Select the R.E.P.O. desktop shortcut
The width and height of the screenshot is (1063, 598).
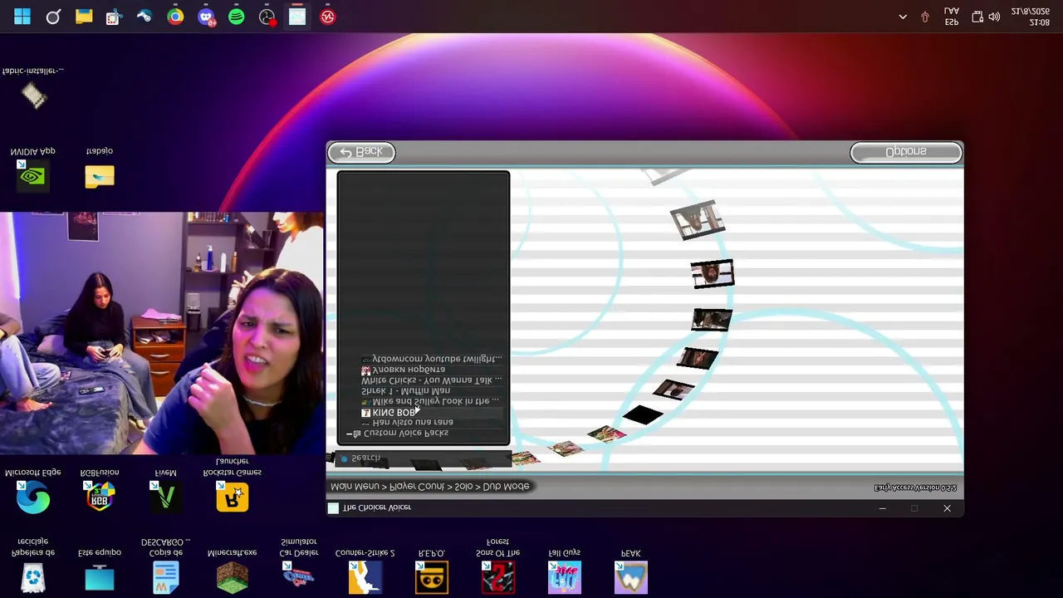(x=432, y=571)
